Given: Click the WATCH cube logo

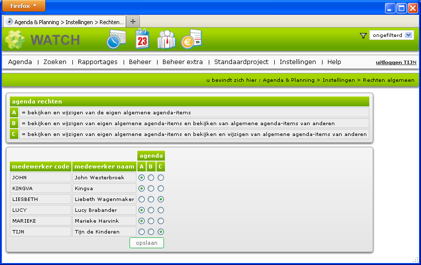Looking at the screenshot, I should click(x=15, y=39).
